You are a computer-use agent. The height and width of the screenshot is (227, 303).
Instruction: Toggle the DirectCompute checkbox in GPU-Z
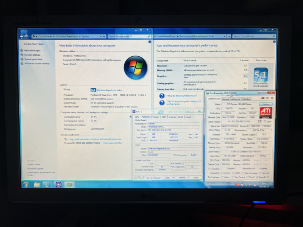(243, 173)
